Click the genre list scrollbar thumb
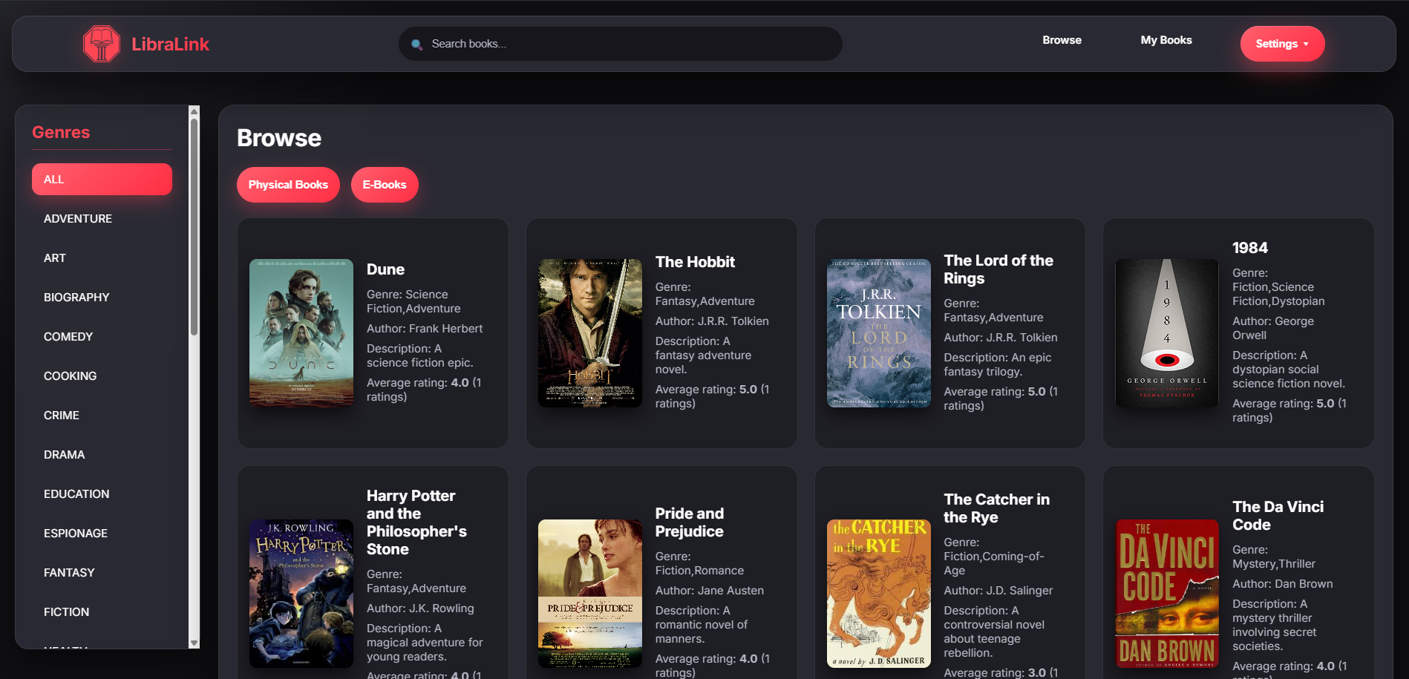The width and height of the screenshot is (1409, 679). pos(194,226)
